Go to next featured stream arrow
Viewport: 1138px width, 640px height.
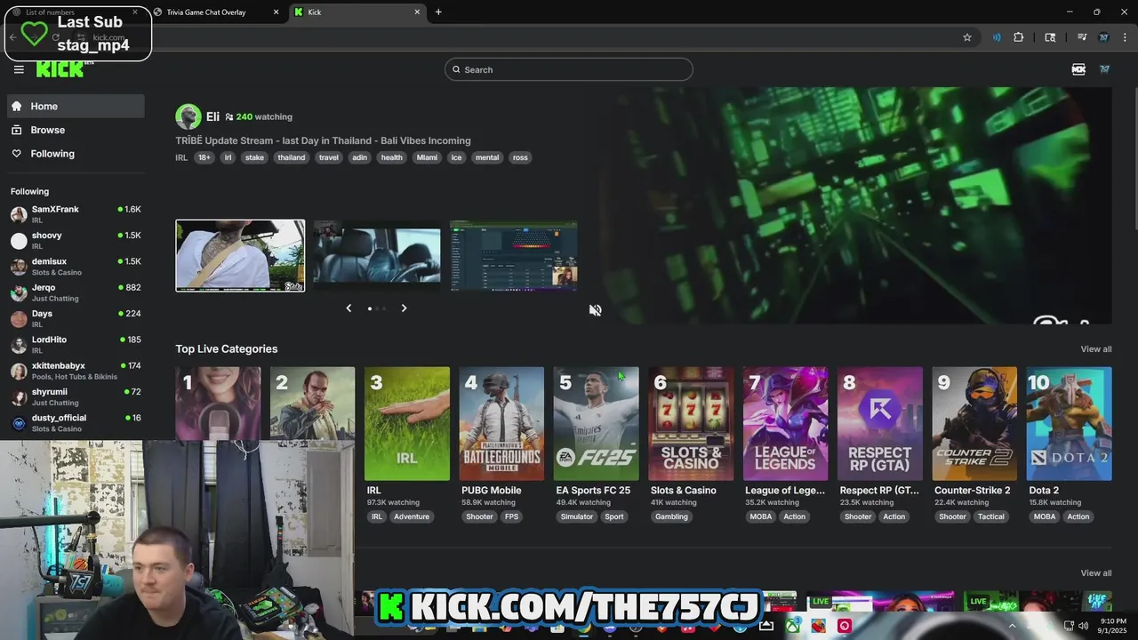click(404, 308)
